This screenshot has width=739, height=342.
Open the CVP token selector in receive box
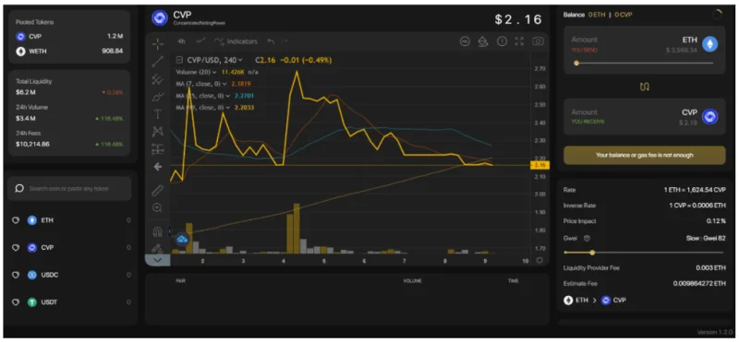[701, 116]
